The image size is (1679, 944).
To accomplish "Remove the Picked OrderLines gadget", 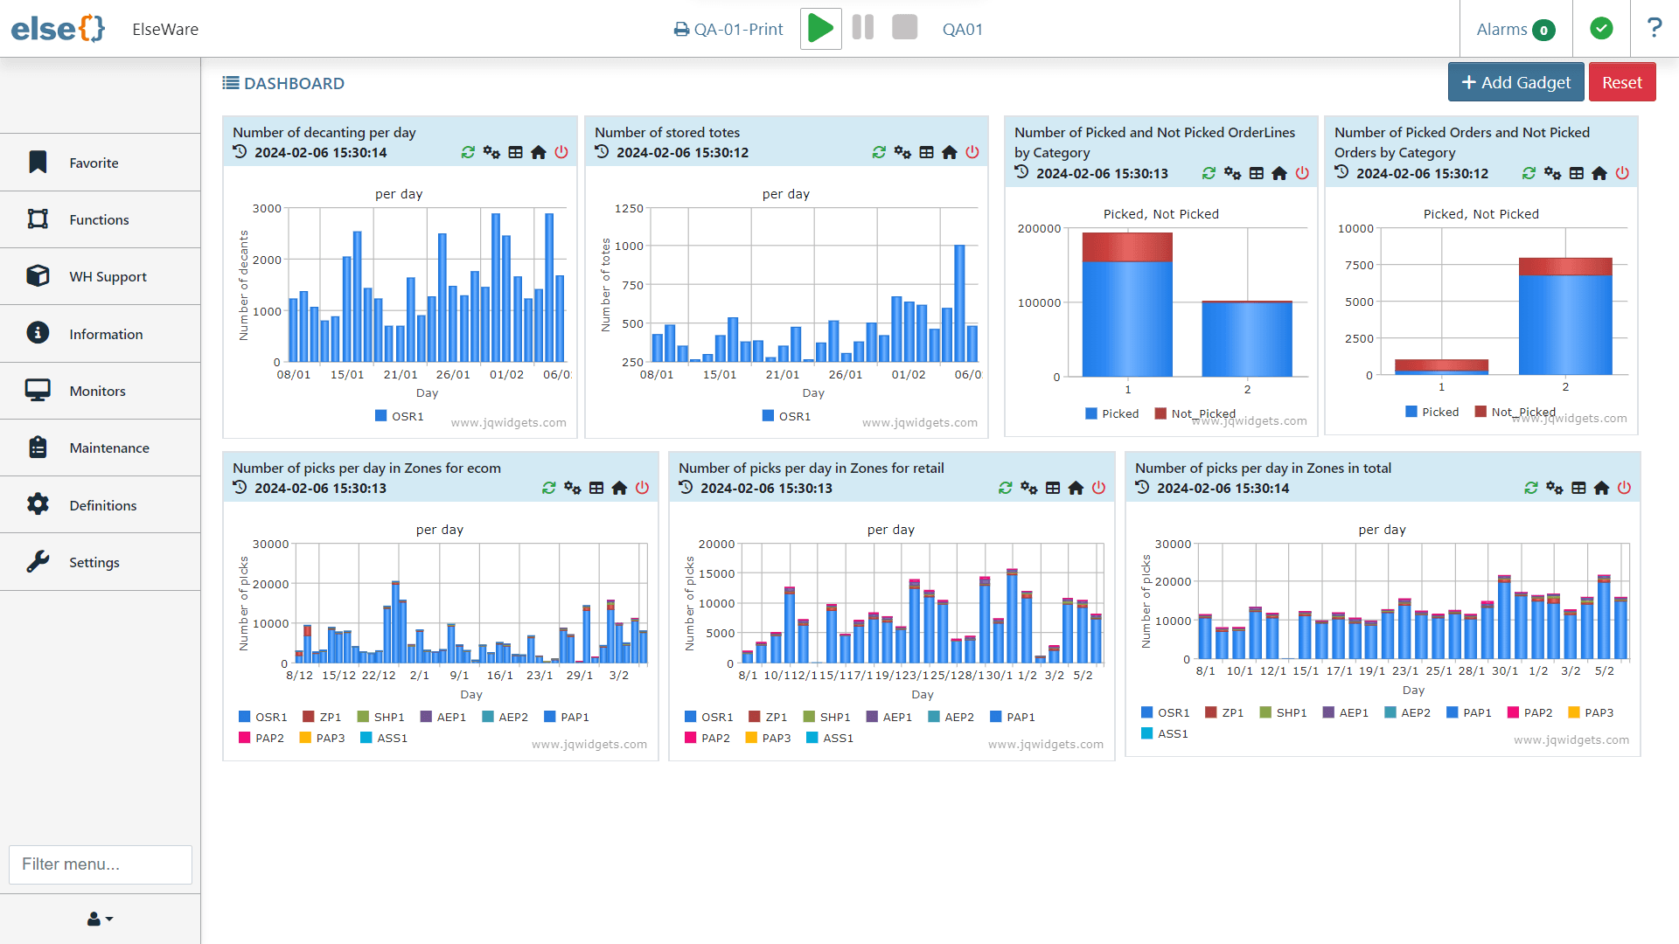I will click(x=1302, y=173).
